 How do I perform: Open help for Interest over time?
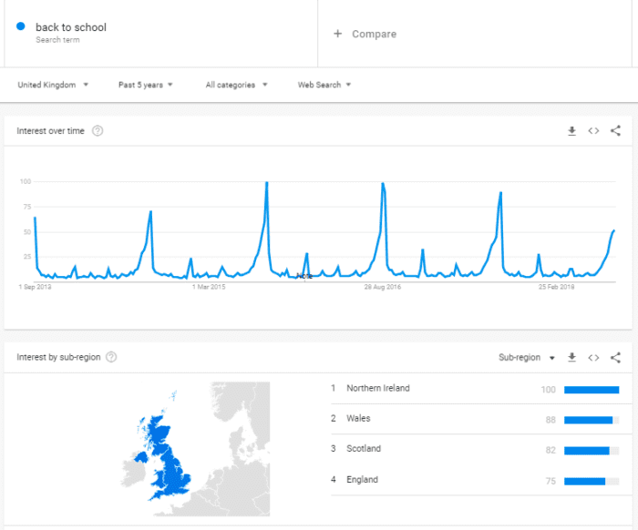click(98, 131)
